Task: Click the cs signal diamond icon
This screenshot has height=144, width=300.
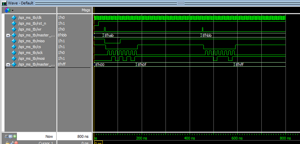Action: [14, 47]
